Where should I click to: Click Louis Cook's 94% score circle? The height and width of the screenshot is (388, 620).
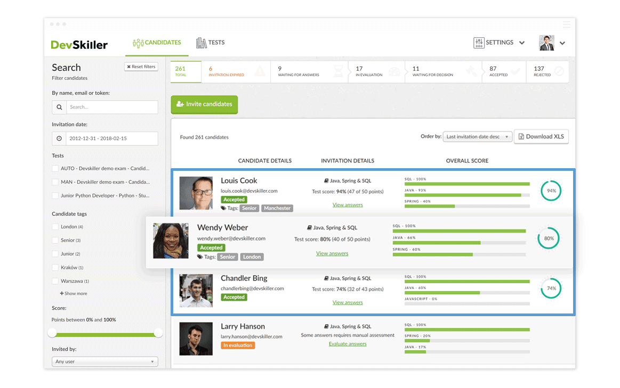coord(551,191)
